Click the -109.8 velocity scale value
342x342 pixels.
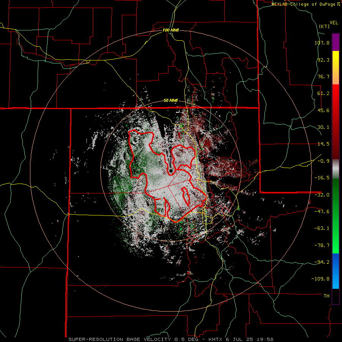pyautogui.click(x=321, y=279)
